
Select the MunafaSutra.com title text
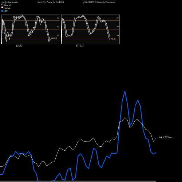[x=106, y=2]
